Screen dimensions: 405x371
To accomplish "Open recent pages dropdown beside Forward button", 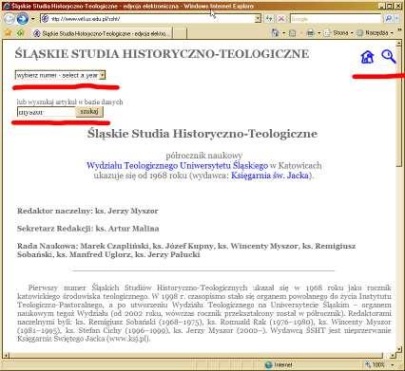I will pos(33,19).
